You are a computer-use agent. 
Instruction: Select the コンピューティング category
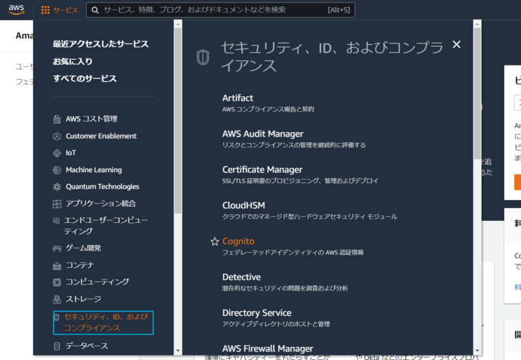[x=97, y=282]
